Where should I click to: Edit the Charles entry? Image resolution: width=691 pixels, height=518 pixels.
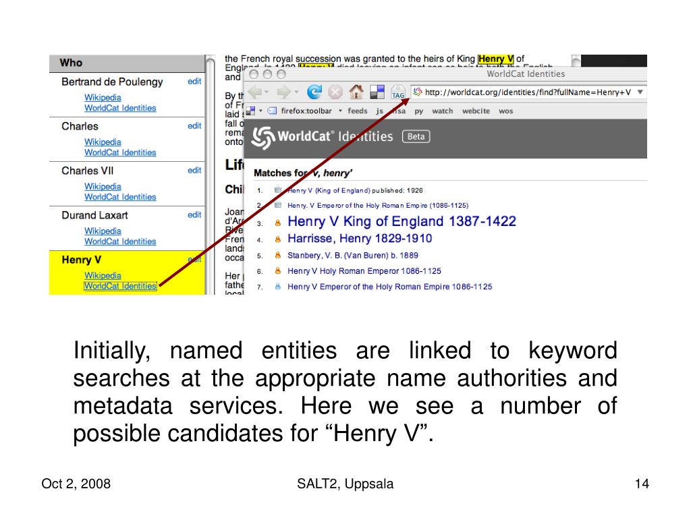click(194, 125)
